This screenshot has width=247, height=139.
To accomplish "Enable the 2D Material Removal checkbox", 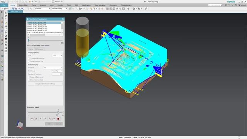I will point(29,58).
